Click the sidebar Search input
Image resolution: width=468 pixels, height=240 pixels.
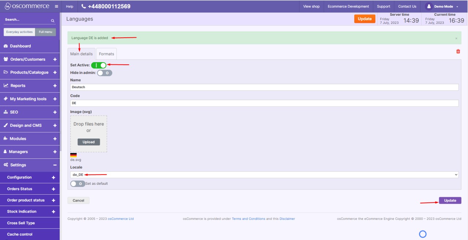(27, 20)
